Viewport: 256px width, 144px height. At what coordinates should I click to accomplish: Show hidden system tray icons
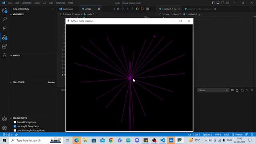(x=206, y=140)
